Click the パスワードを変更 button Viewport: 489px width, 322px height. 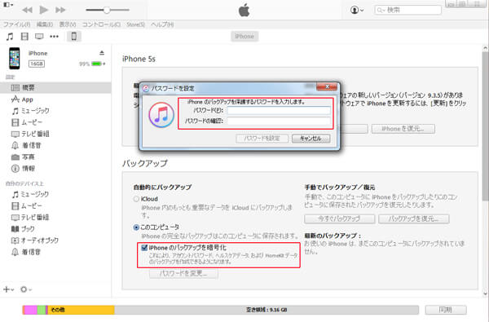(183, 274)
